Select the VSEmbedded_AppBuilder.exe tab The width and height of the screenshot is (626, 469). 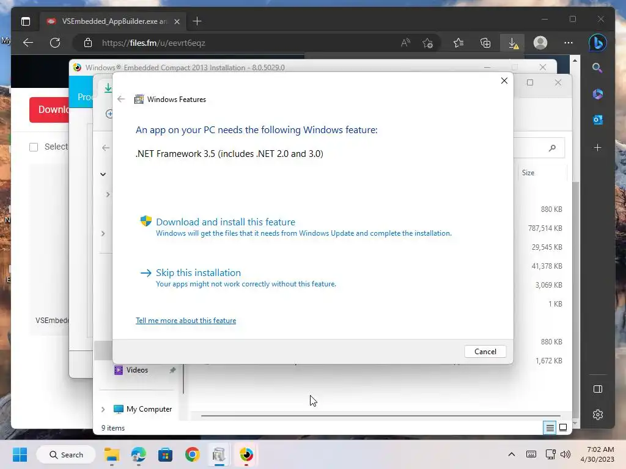click(113, 21)
